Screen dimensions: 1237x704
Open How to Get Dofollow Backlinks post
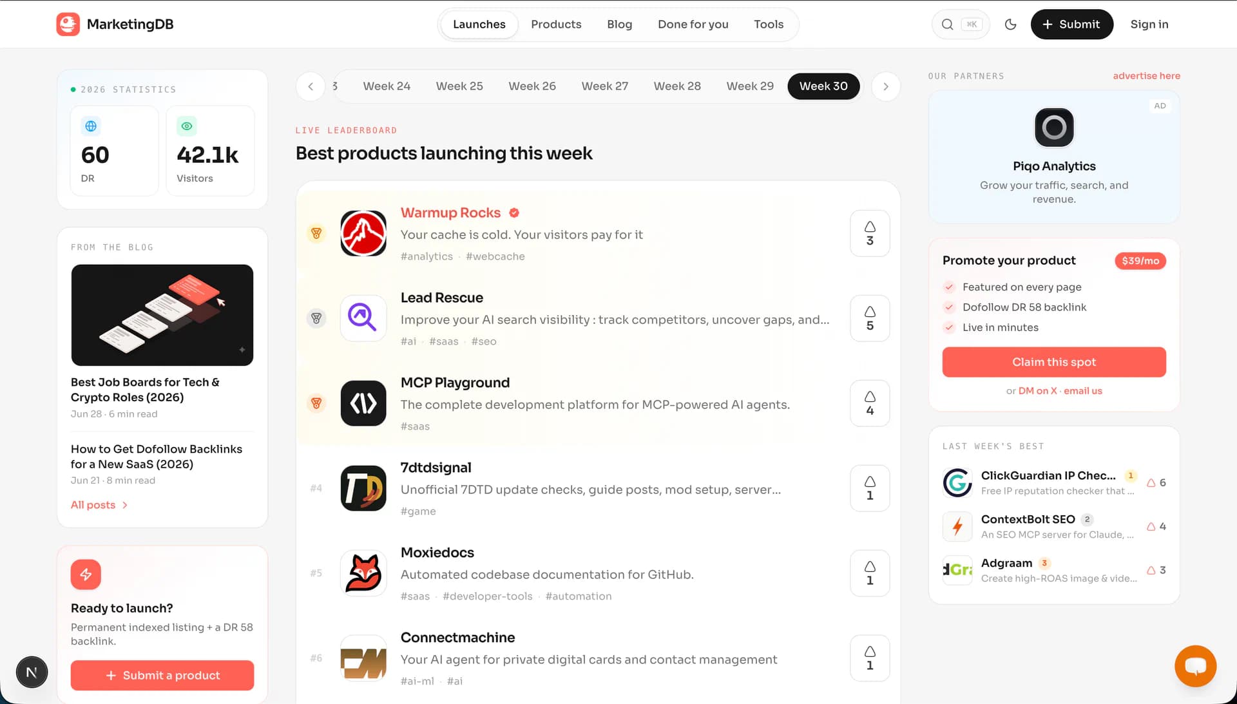click(157, 457)
